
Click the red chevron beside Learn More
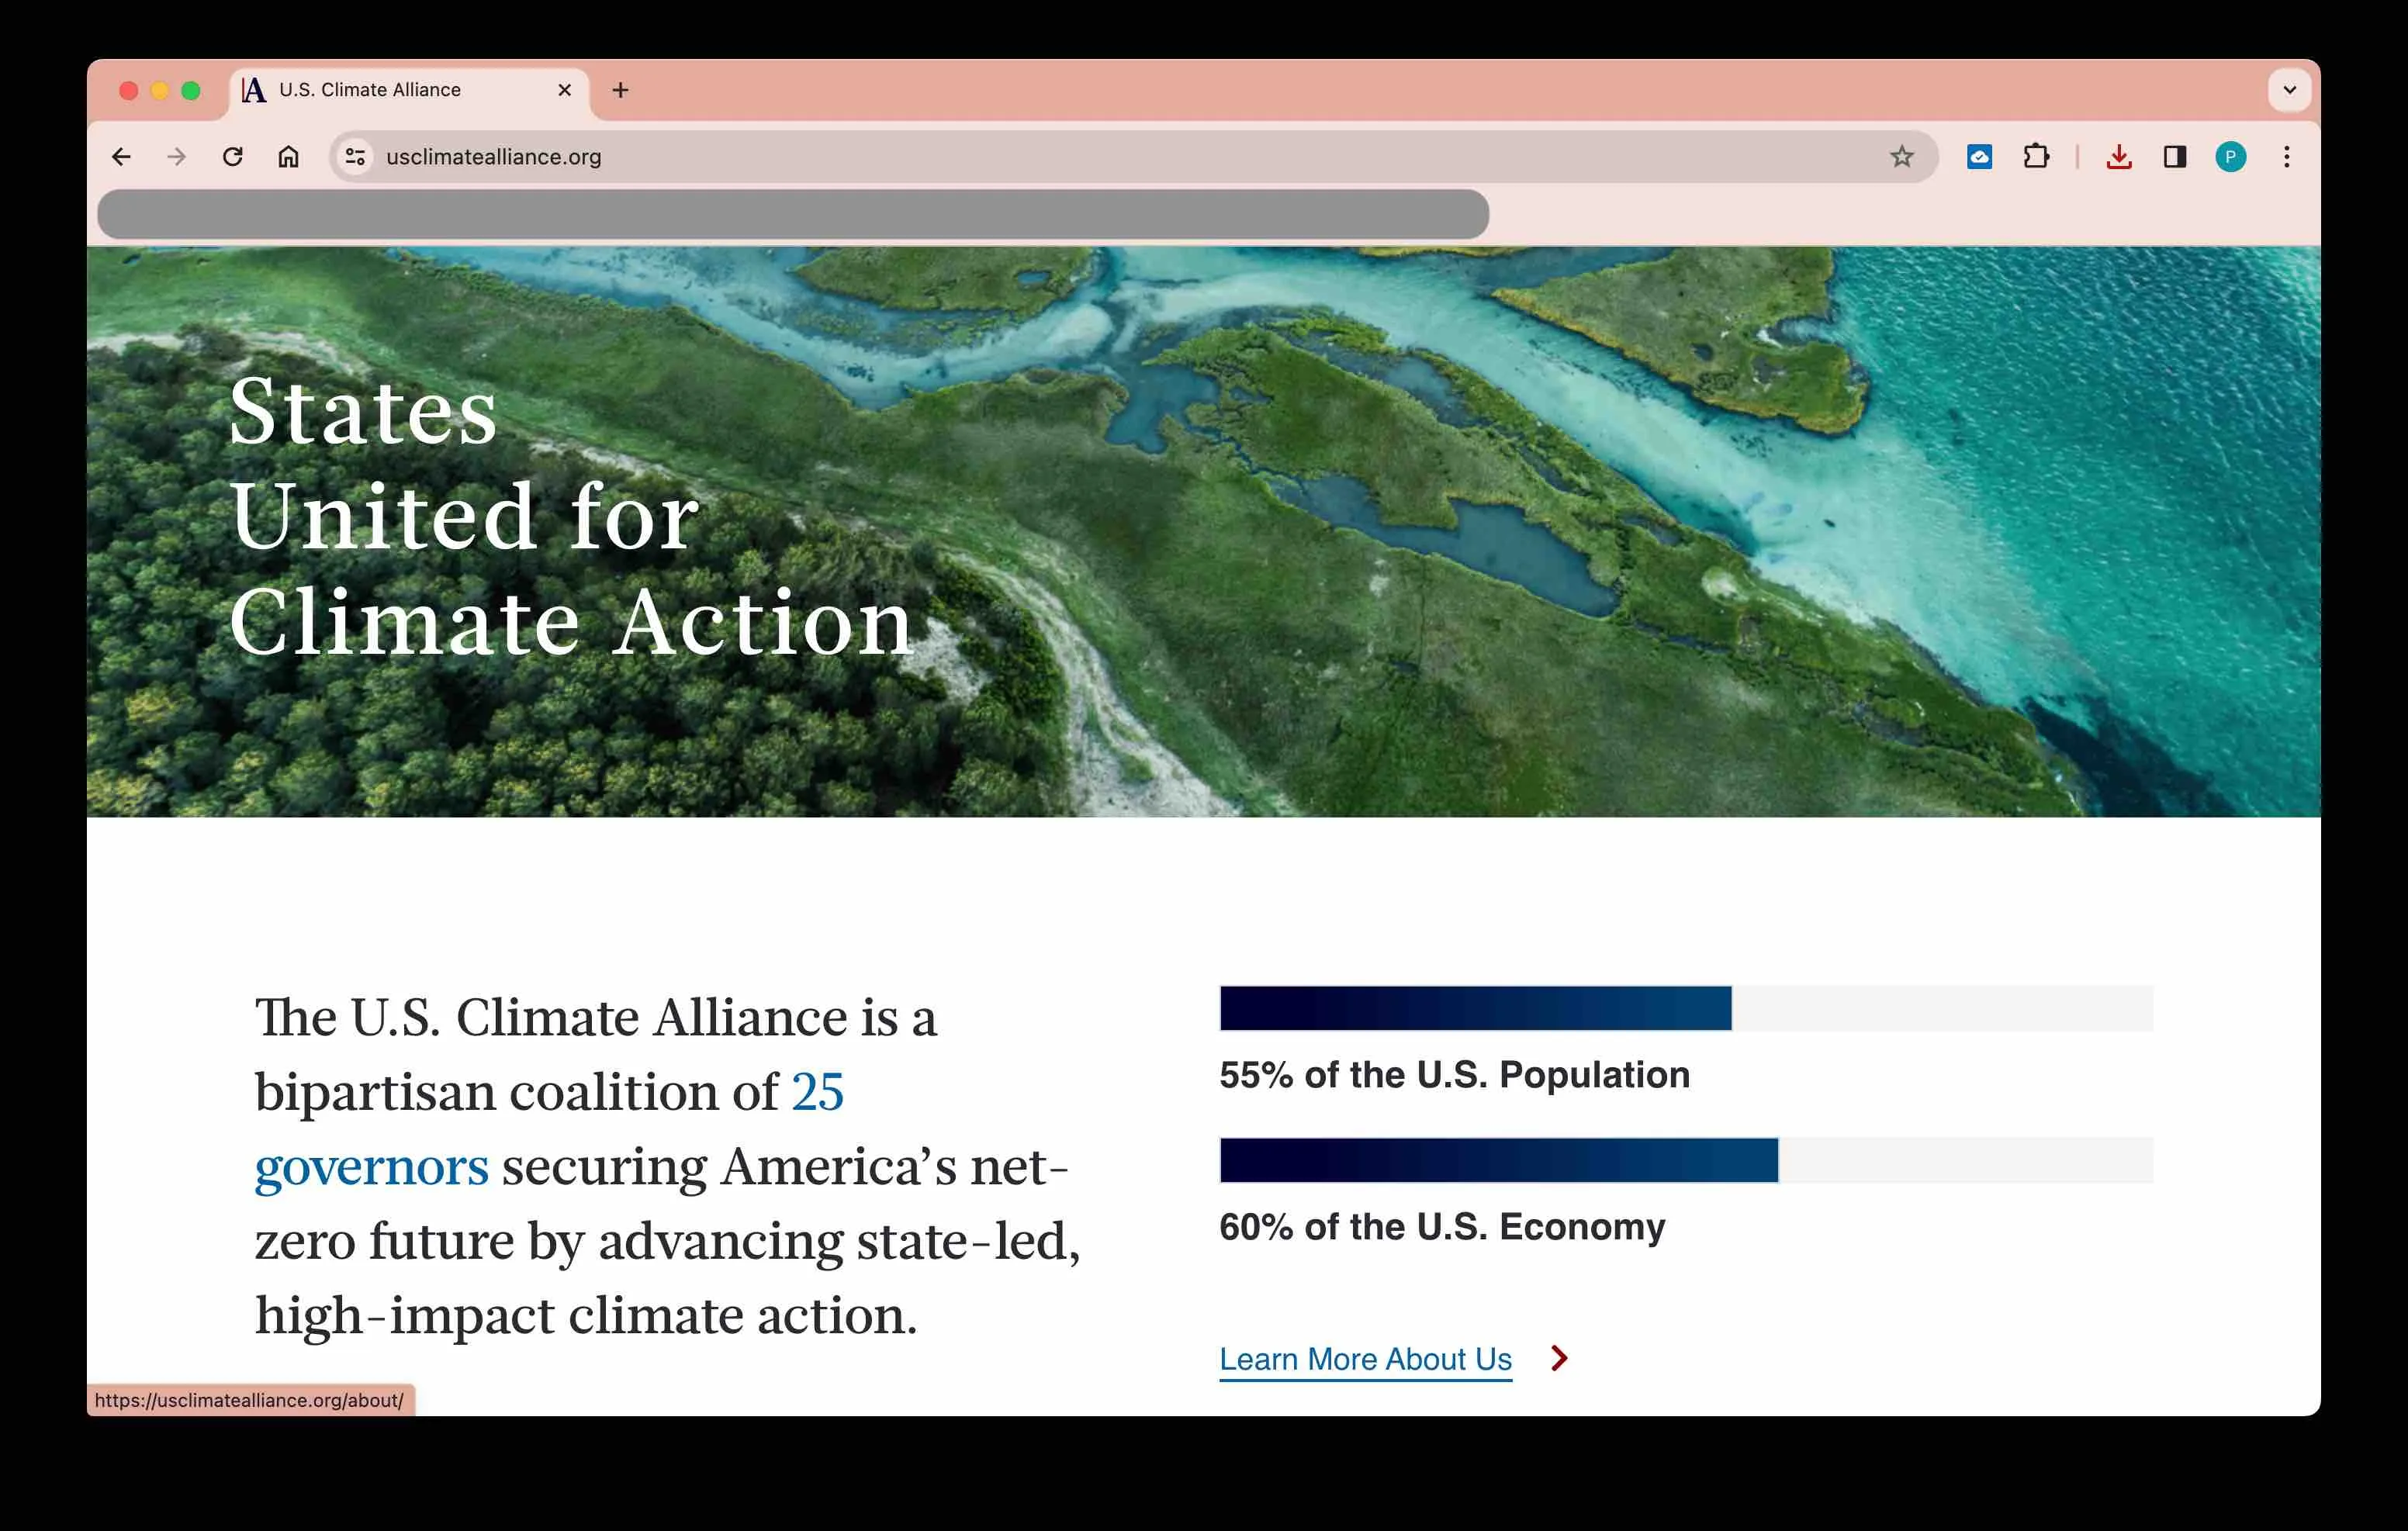(x=1559, y=1358)
